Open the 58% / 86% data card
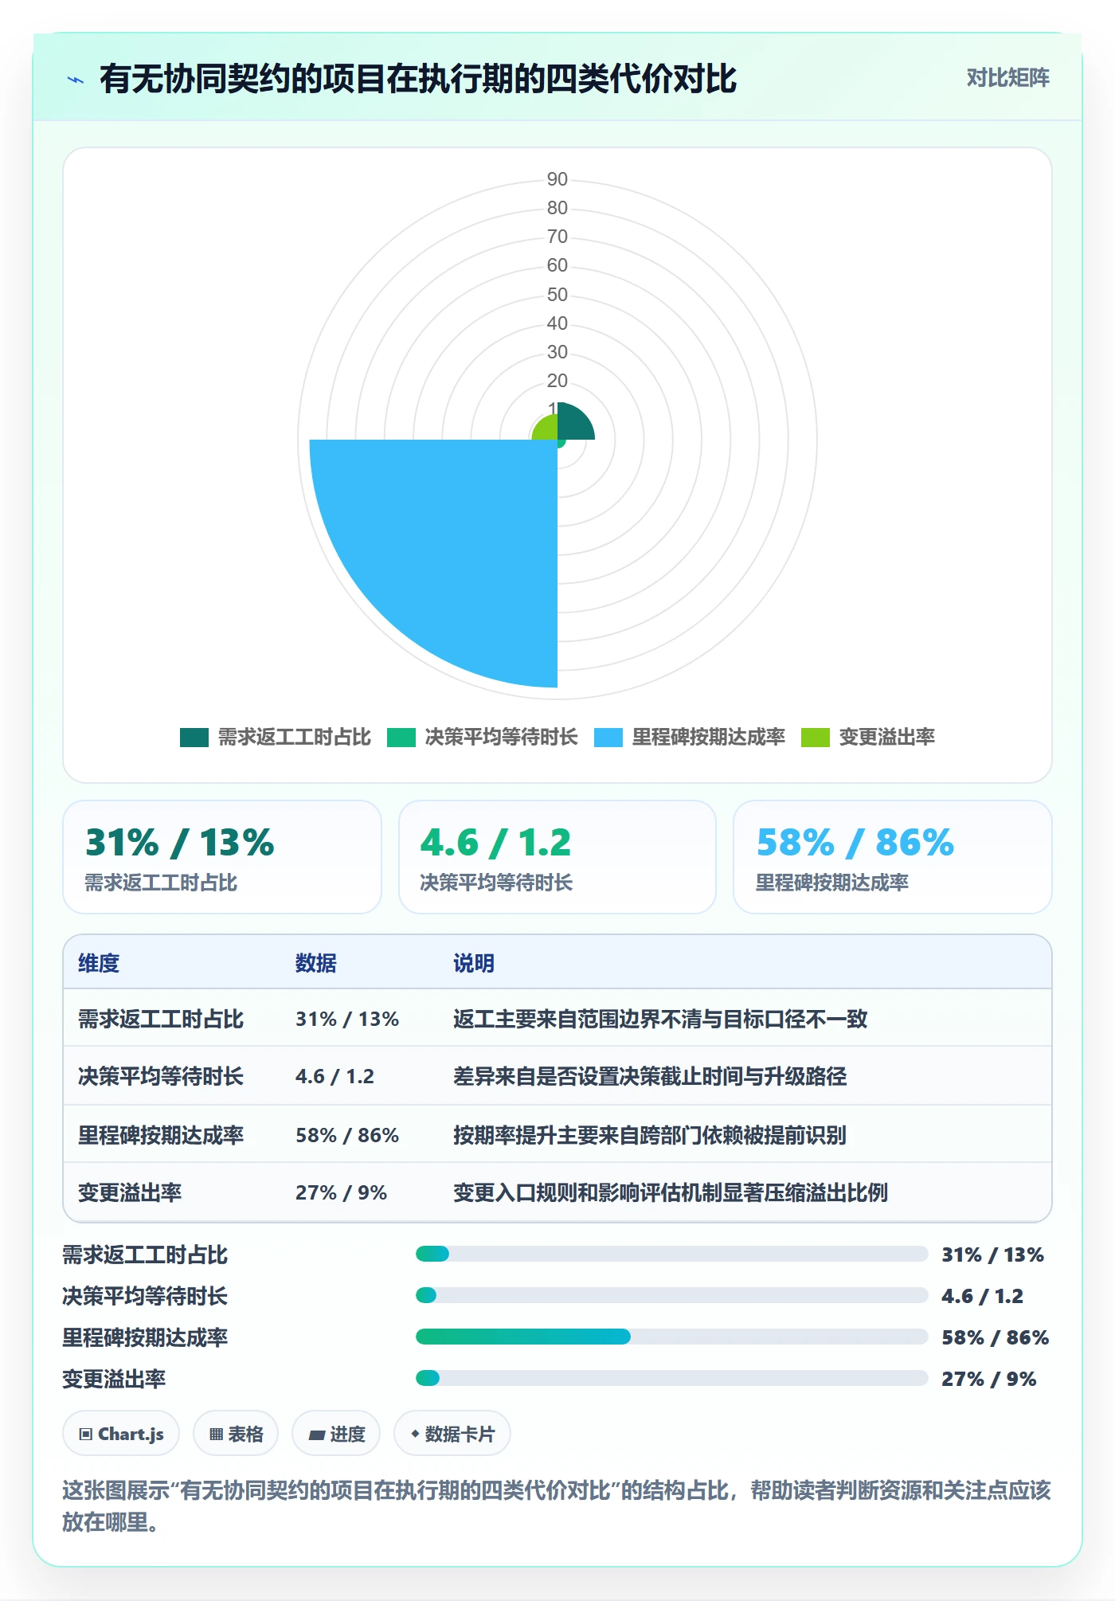The image size is (1115, 1601). pyautogui.click(x=893, y=857)
